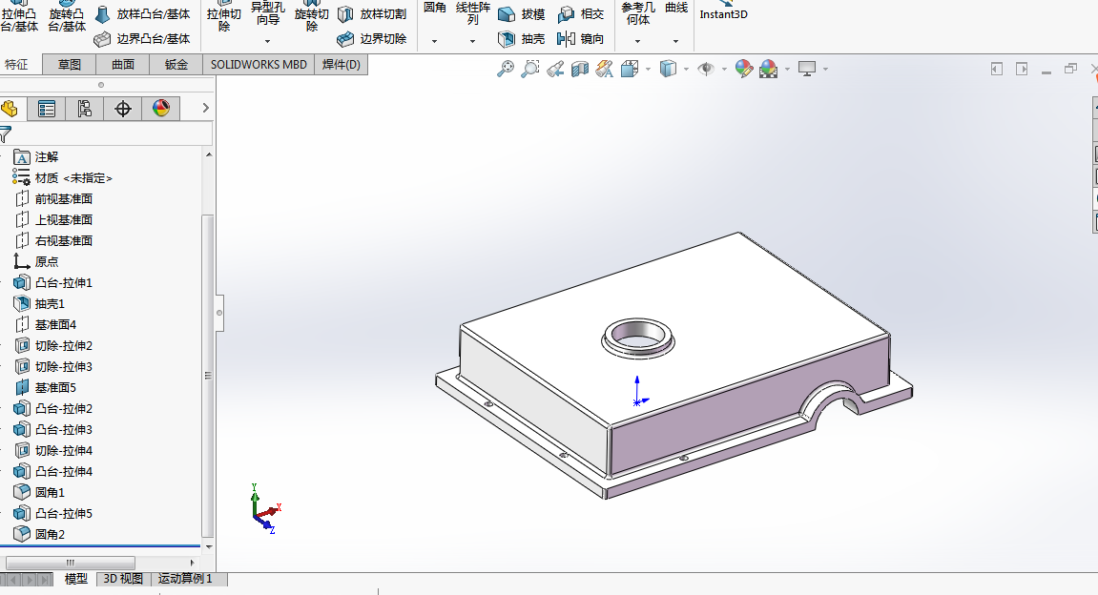The height and width of the screenshot is (595, 1098).
Task: Select the 拔模 draft tool
Action: coord(521,14)
